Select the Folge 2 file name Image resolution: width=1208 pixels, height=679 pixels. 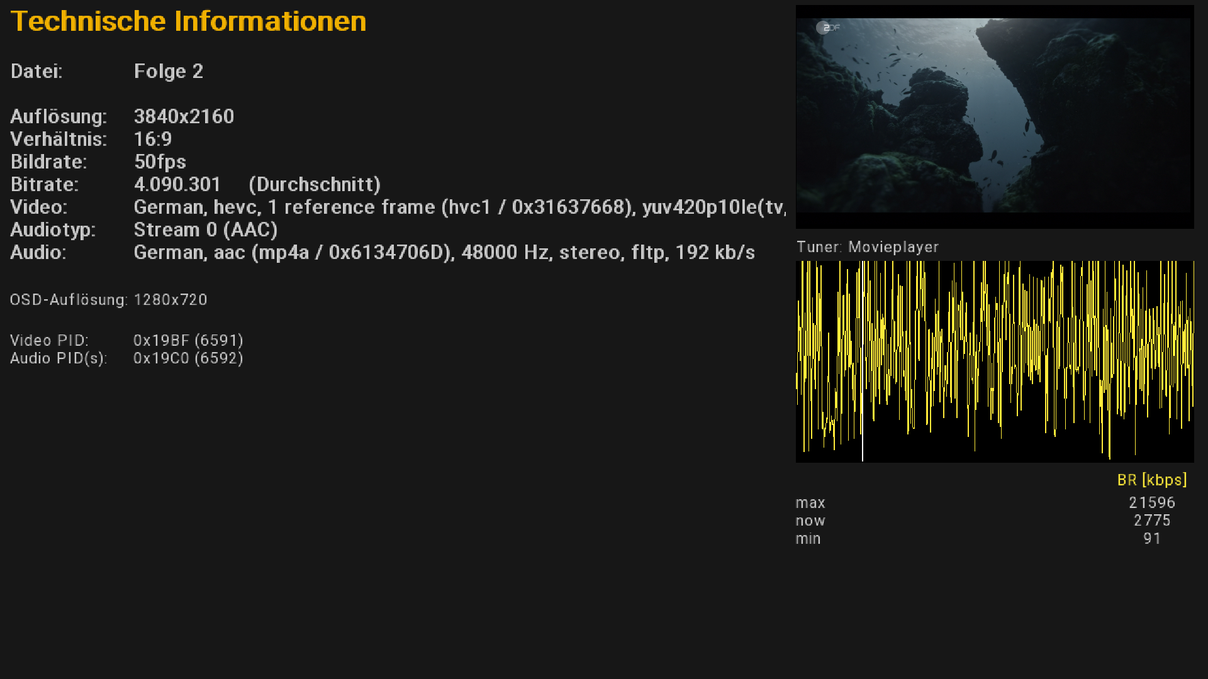pos(168,72)
